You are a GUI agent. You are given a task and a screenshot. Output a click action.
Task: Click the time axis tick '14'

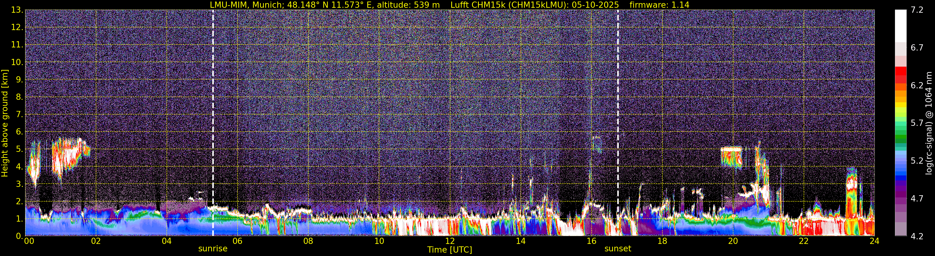point(520,241)
